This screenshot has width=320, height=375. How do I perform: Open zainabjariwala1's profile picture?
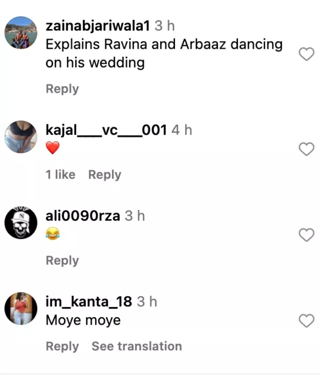pyautogui.click(x=21, y=33)
